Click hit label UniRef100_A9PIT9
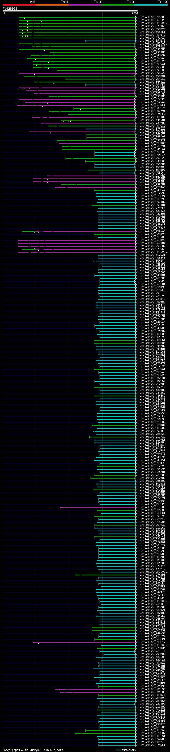Screen dimensions: 170x752 pyautogui.click(x=152, y=35)
